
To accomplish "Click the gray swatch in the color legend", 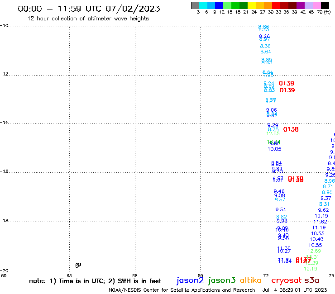I will (195, 5).
